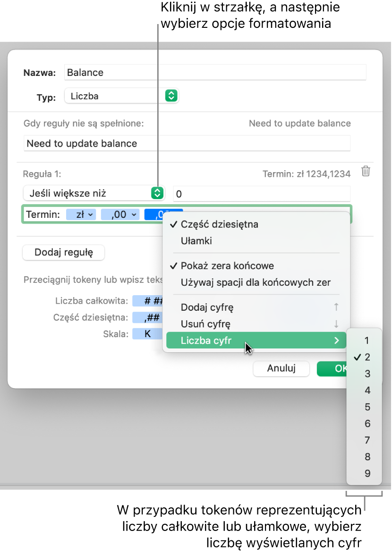Select Ułamki menu option
This screenshot has height=555, width=392.
click(x=256, y=241)
